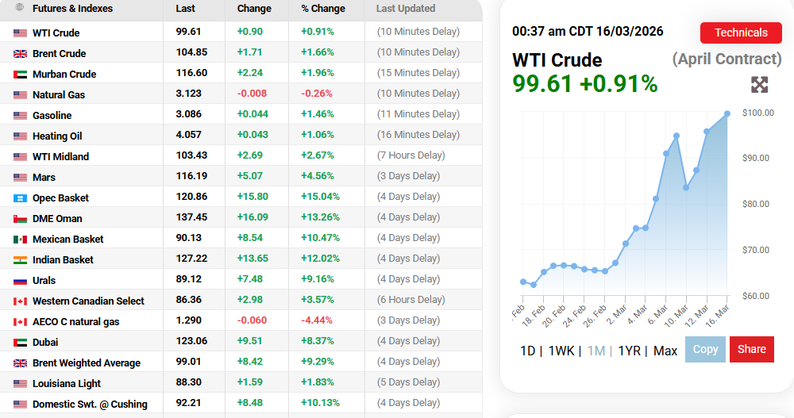Click the Last Updated column header

point(406,9)
